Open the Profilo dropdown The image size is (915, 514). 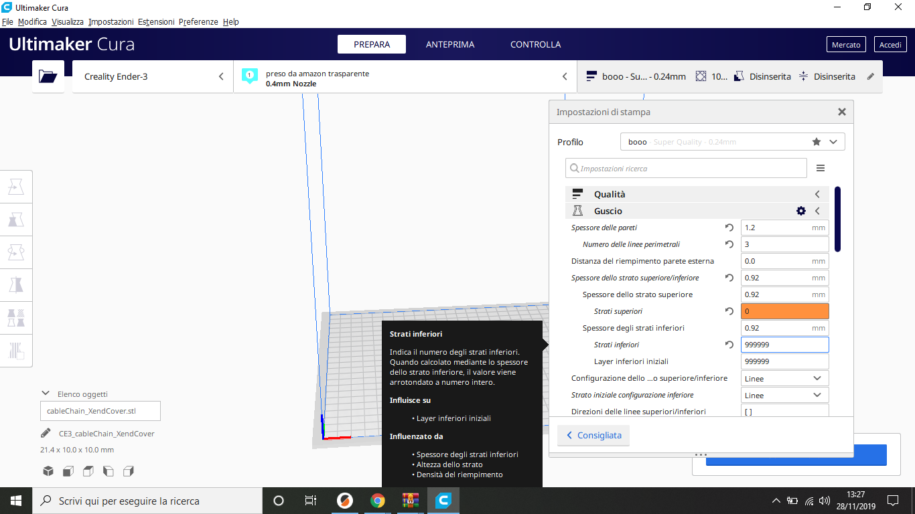(733, 142)
